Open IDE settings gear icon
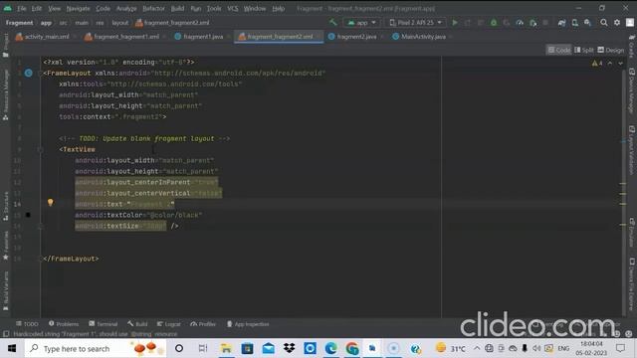Screen dimensions: 637x358 coord(617,23)
